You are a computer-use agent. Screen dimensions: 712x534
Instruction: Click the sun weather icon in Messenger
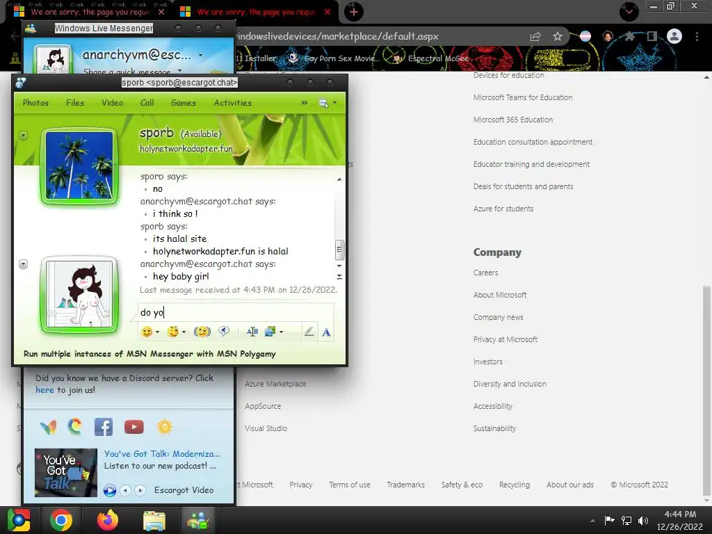164,427
